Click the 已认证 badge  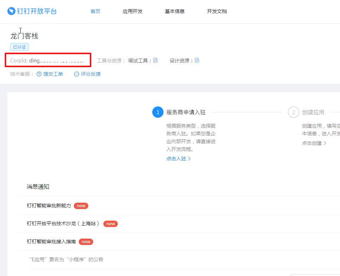[19, 47]
